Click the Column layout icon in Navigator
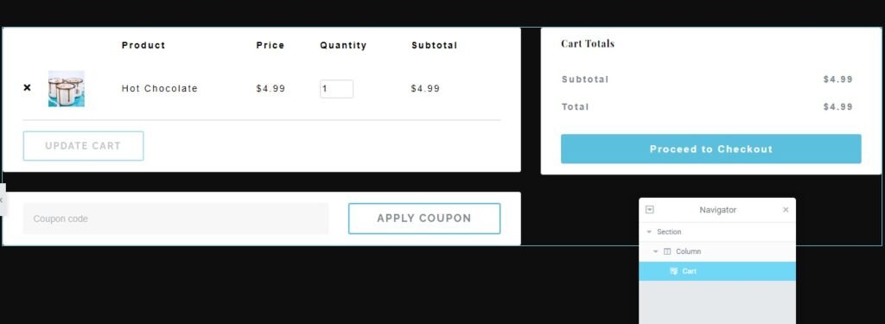 [667, 251]
